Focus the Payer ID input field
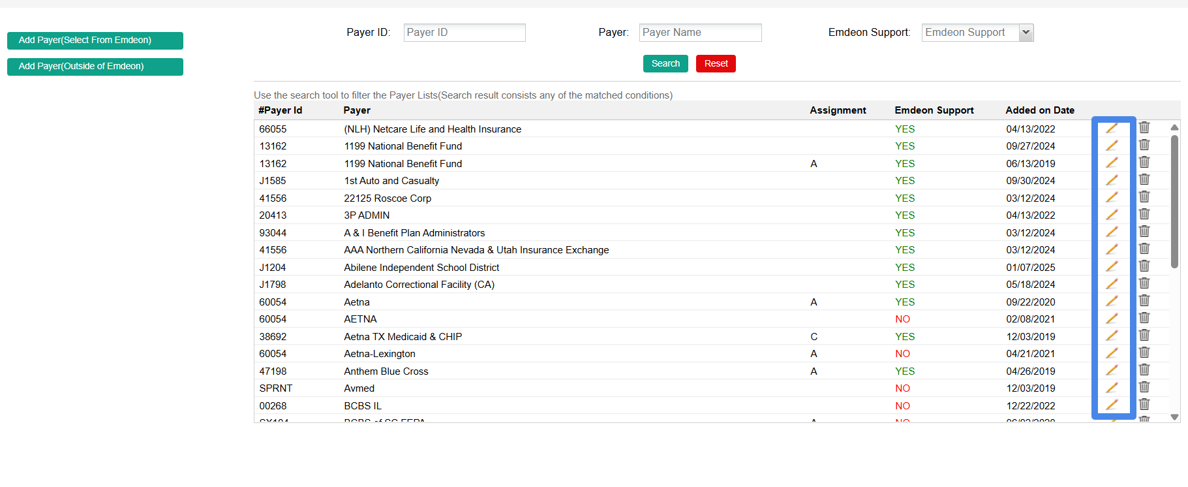The width and height of the screenshot is (1188, 487). click(465, 33)
